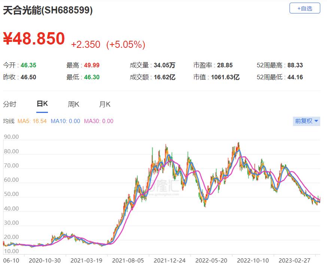The width and height of the screenshot is (327, 267).
Task: Expand the 前复权 adjustment dropdown
Action: 306,121
